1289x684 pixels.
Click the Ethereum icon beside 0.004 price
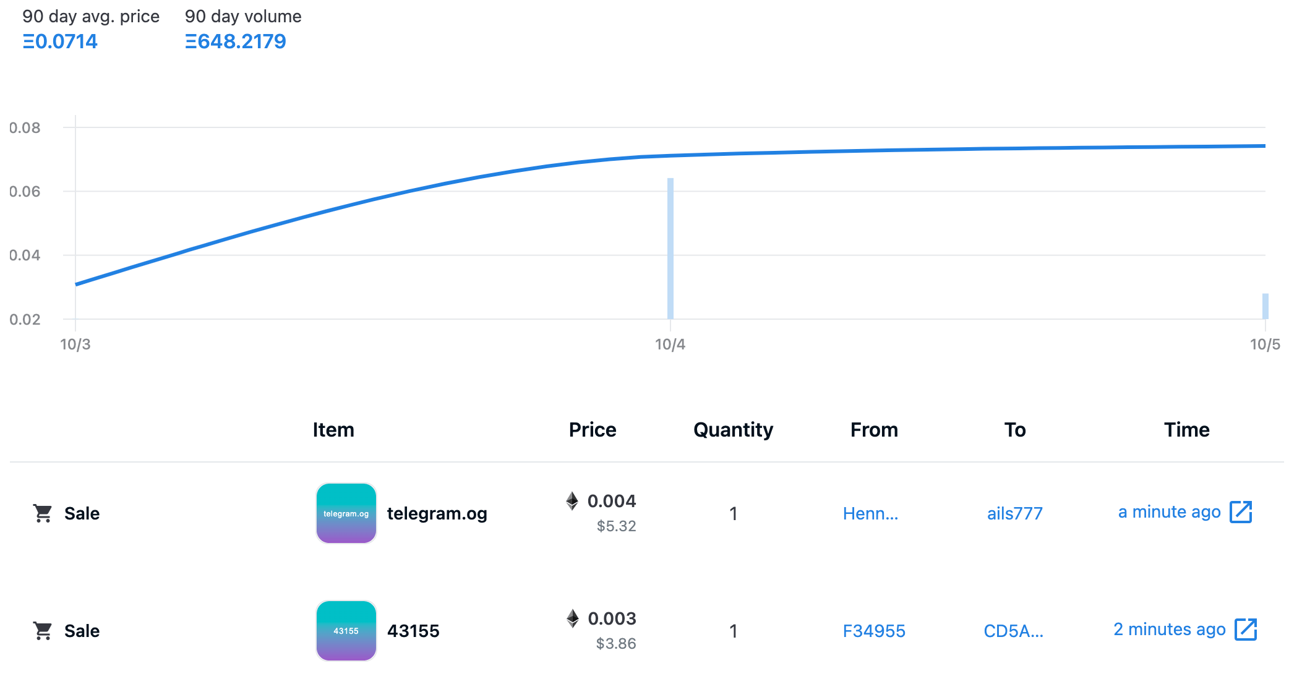(x=572, y=501)
